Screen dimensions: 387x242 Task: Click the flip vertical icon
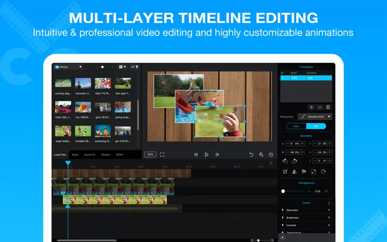click(304, 171)
